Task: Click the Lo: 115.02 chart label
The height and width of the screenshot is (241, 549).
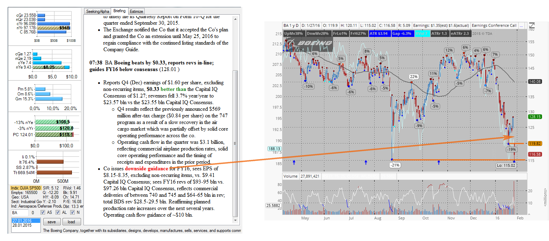Action: tap(506, 165)
